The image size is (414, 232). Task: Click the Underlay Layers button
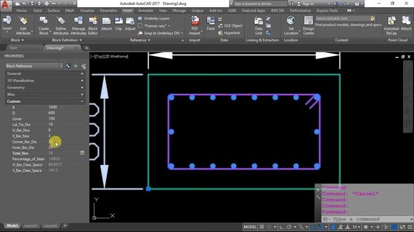[154, 19]
